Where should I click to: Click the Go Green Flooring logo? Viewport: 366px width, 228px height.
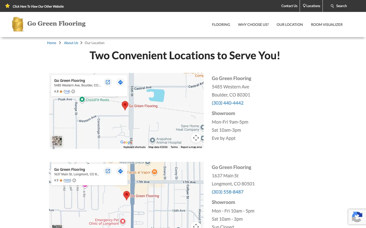(x=49, y=24)
